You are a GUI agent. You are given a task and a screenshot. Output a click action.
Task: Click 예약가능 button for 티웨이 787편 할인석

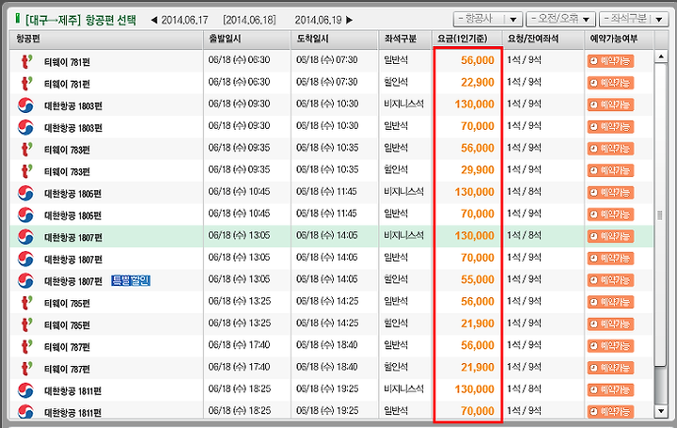610,368
